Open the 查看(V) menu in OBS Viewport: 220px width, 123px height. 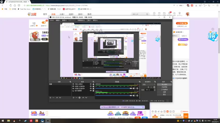[x=64, y=20]
